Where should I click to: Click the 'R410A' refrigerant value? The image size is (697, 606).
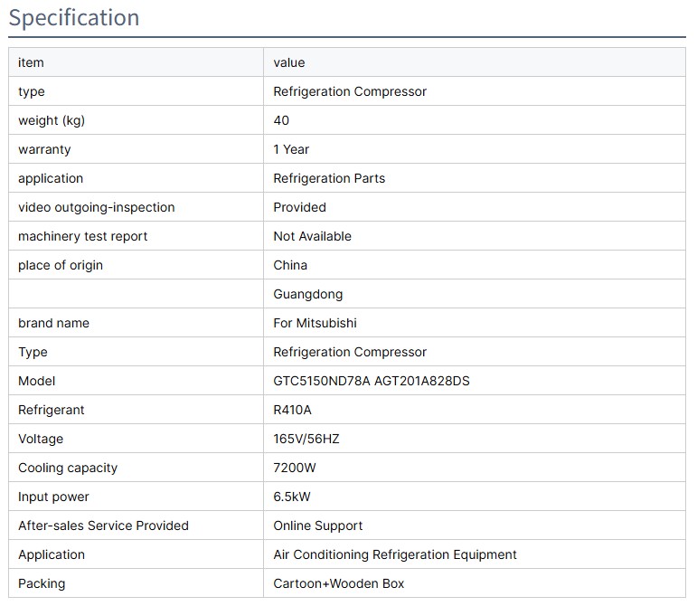pos(293,410)
